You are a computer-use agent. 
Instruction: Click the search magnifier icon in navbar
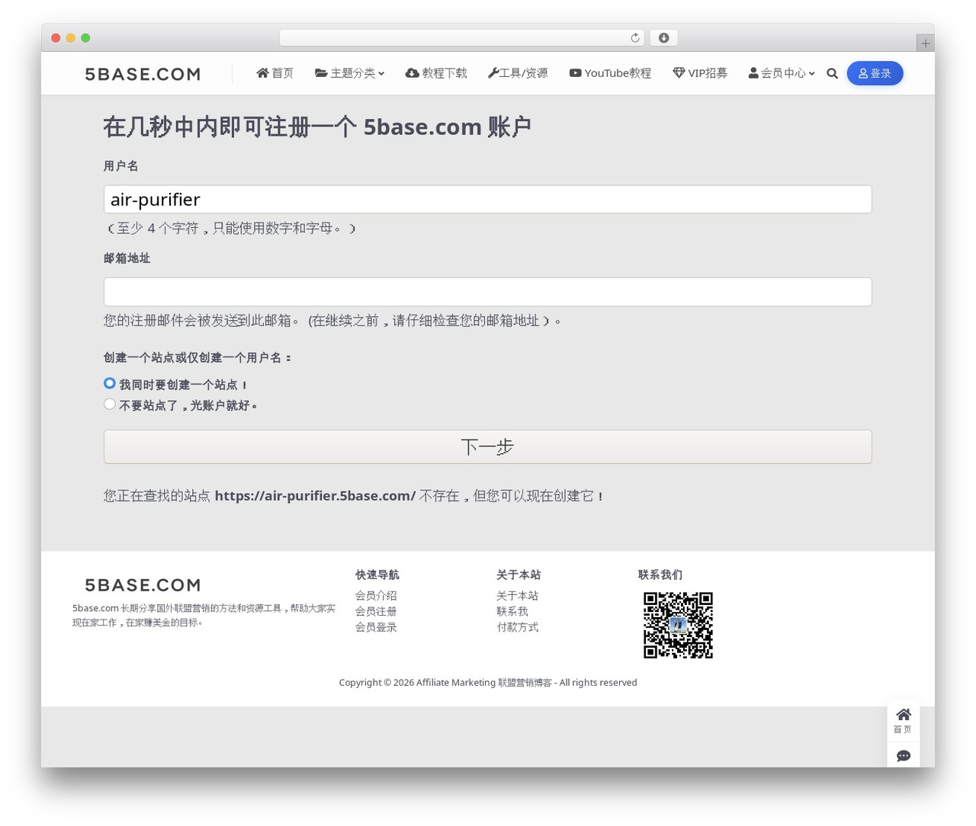(x=832, y=73)
